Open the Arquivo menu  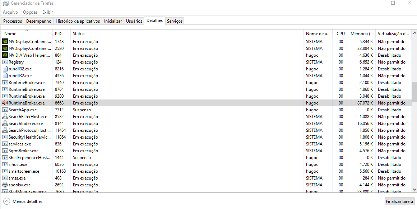tap(10, 12)
